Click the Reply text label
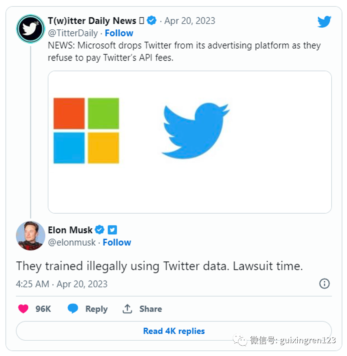This screenshot has width=347, height=356. click(96, 309)
